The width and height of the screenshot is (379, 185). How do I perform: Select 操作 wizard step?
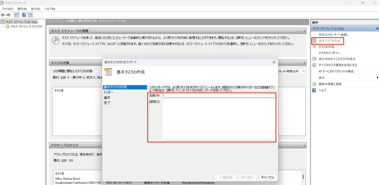[107, 98]
